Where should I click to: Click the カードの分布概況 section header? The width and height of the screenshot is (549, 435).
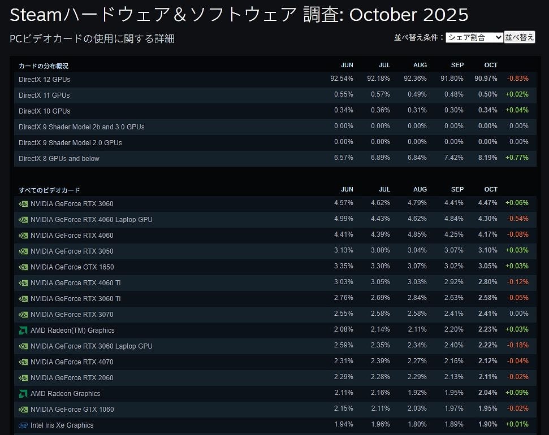tap(44, 66)
